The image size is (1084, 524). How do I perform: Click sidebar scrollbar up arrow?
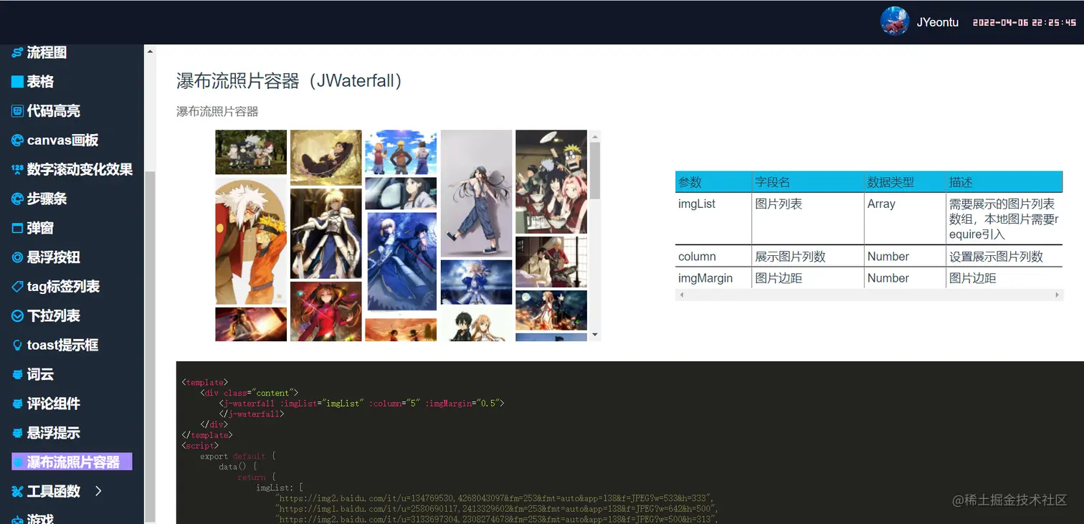click(150, 51)
